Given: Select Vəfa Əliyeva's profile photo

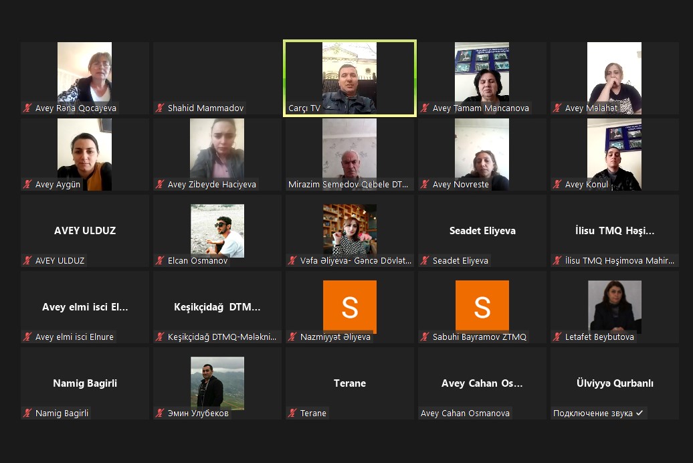Looking at the screenshot, I should point(350,231).
